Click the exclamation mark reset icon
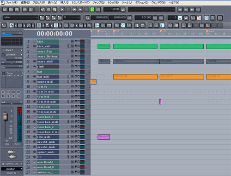The height and width of the screenshot is (176, 231). pos(98,10)
